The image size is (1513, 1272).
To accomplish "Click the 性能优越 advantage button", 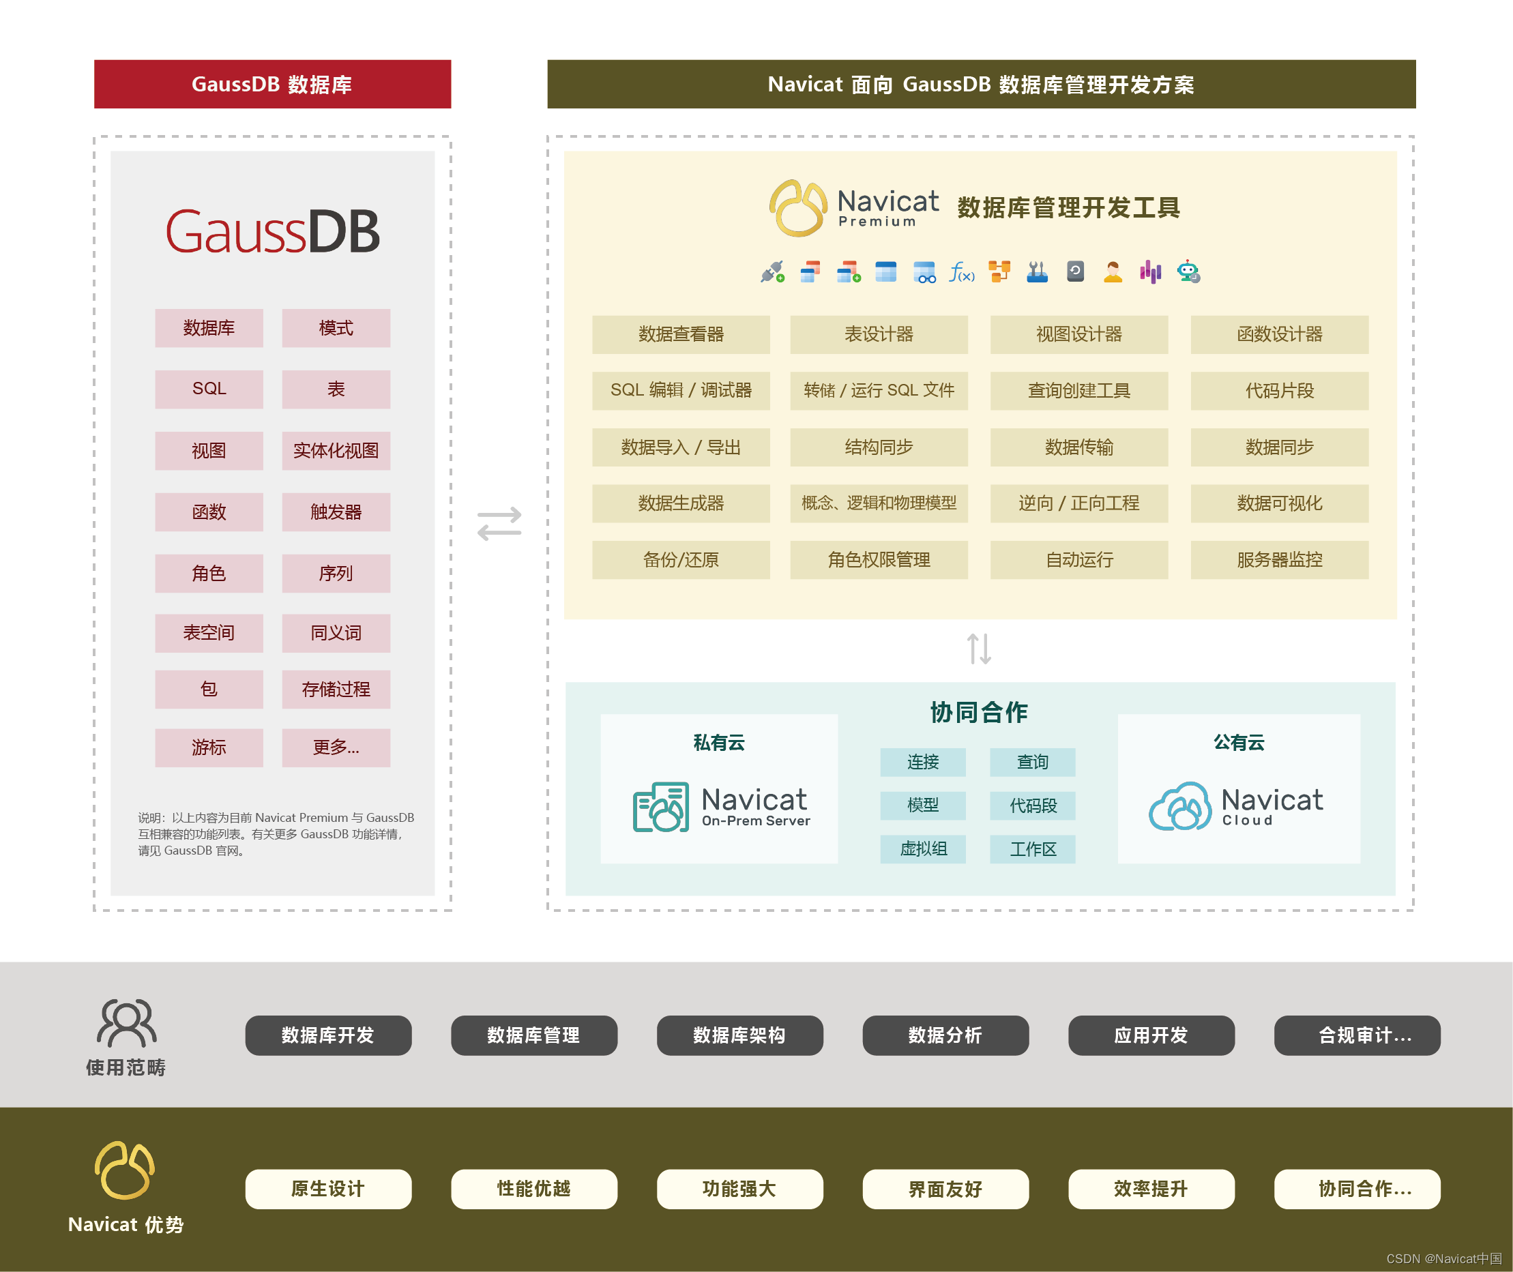I will pos(533,1188).
